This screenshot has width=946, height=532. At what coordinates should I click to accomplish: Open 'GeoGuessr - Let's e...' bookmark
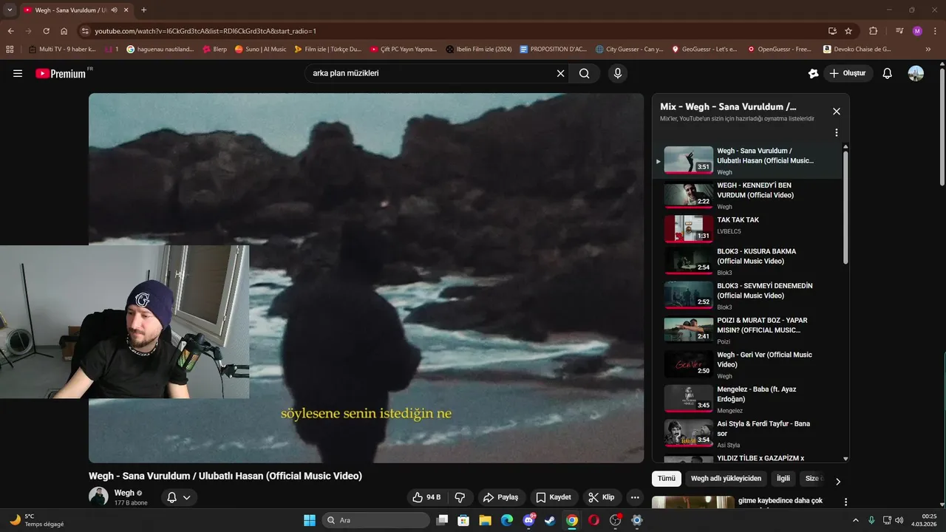704,50
